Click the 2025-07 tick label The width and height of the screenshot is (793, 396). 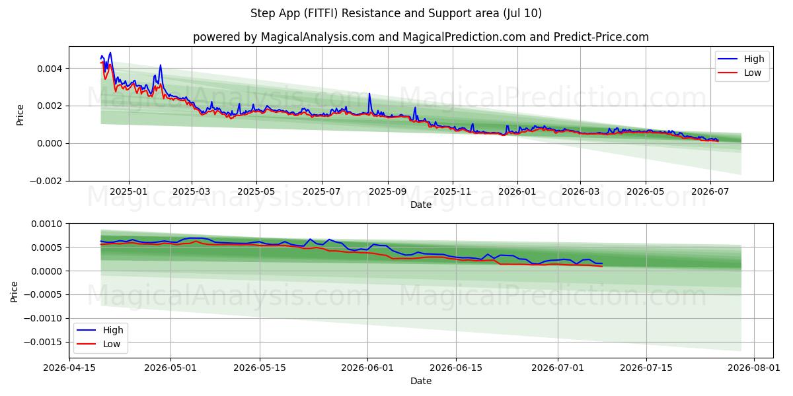(x=321, y=191)
